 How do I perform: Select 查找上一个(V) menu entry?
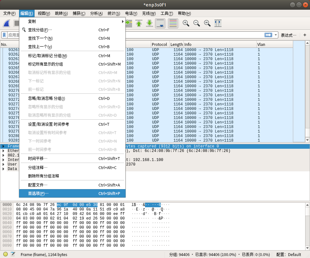pyautogui.click(x=72, y=47)
